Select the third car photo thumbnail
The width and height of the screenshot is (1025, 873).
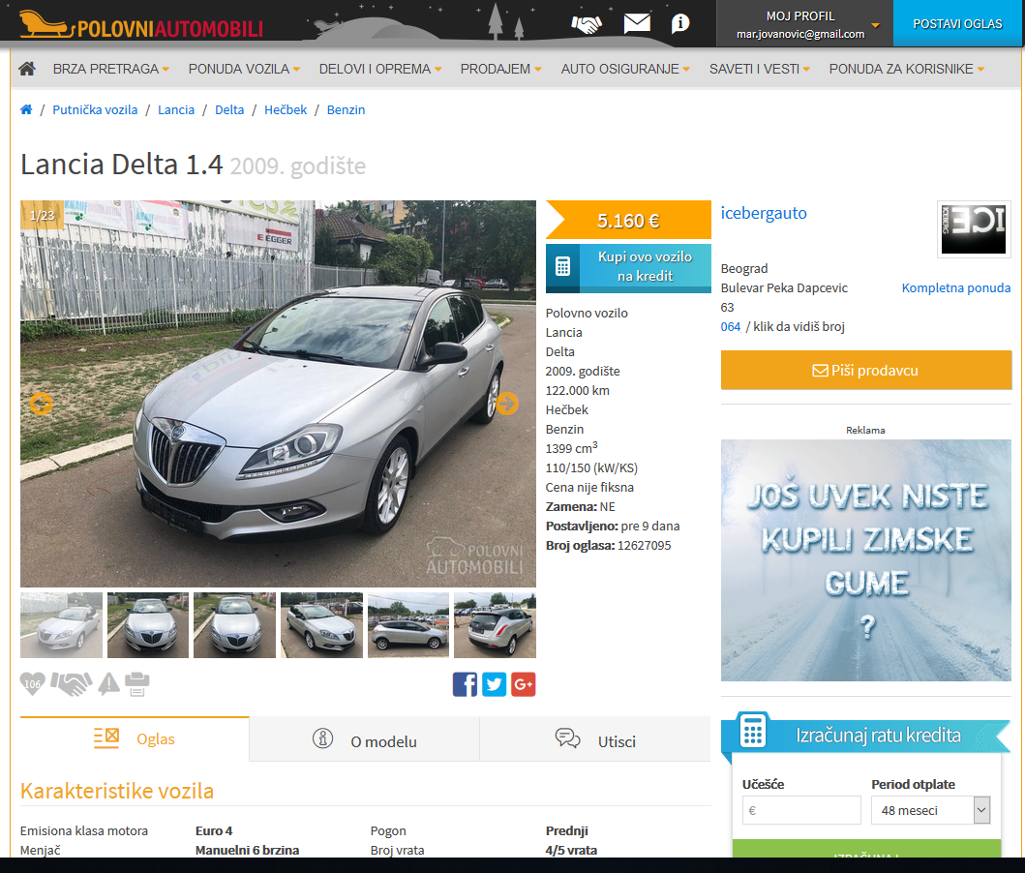234,625
